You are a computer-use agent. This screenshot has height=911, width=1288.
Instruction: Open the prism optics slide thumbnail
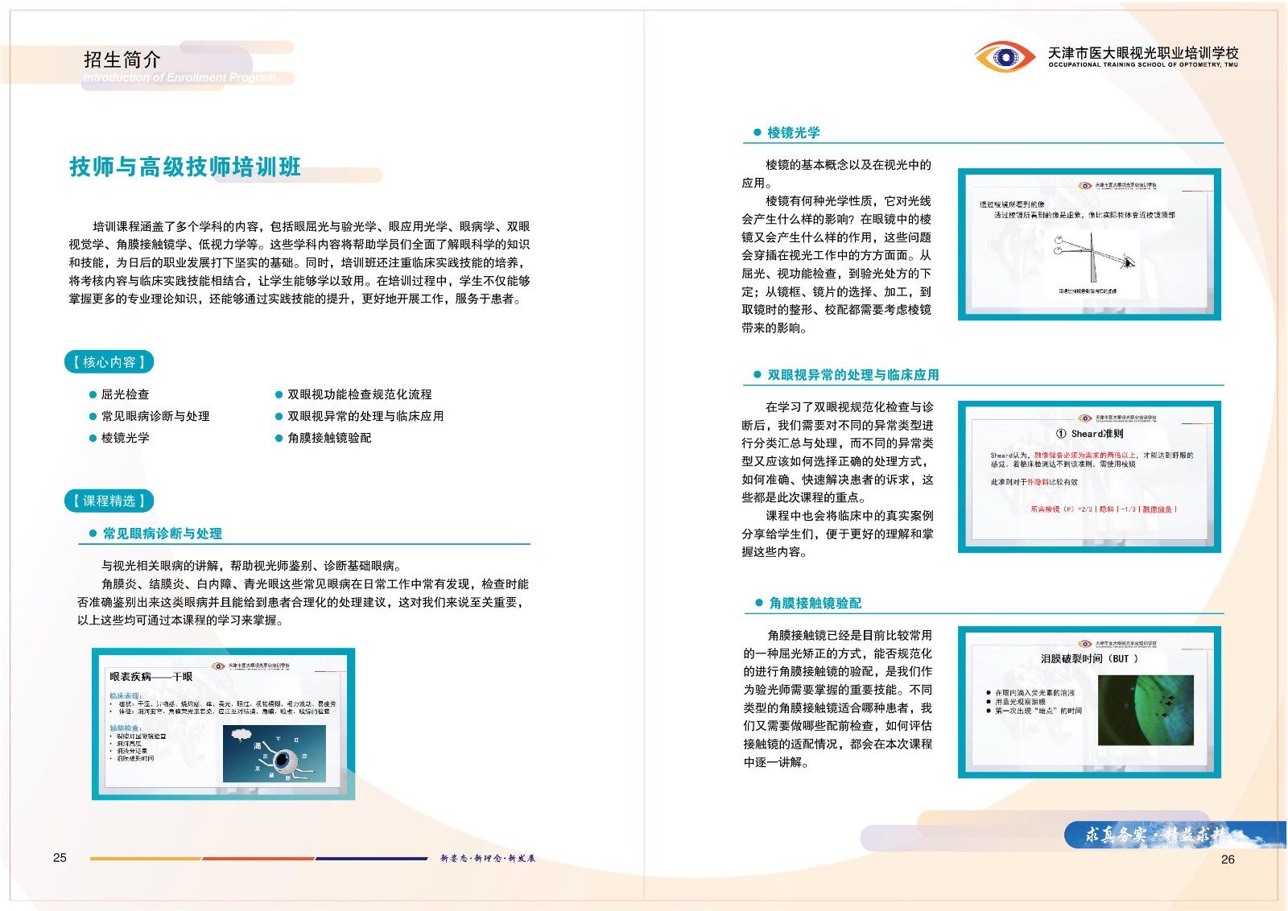(1089, 244)
